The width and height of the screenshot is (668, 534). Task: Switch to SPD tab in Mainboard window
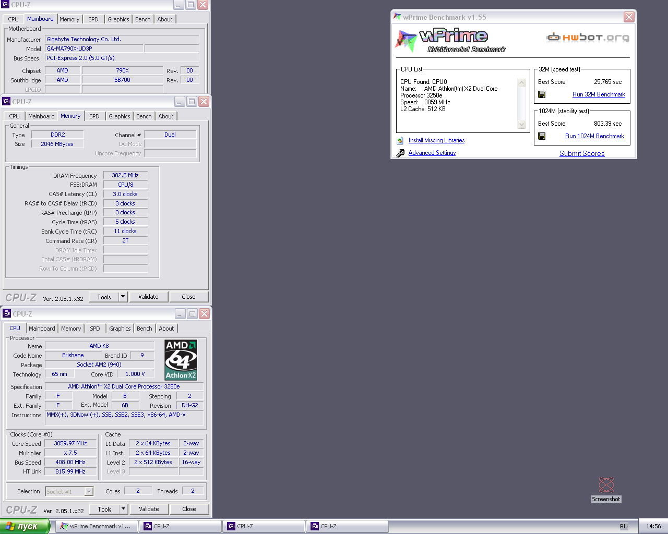tap(93, 19)
